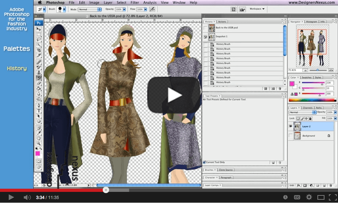Click the color spectrum ramp bar
The width and height of the screenshot is (338, 203).
312,100
